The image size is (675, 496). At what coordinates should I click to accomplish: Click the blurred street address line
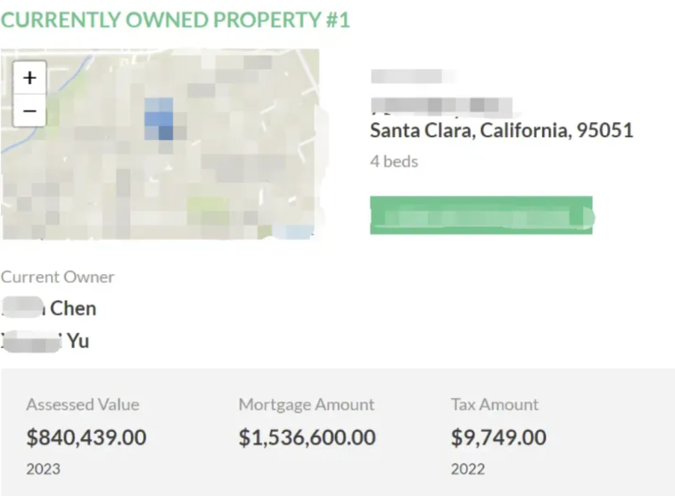click(x=442, y=106)
